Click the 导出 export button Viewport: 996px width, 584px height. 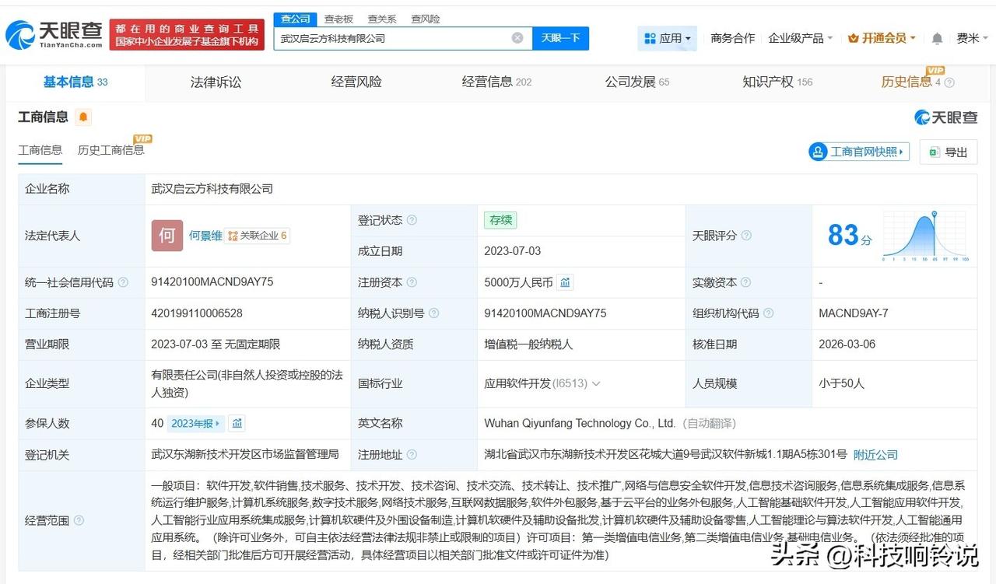coord(949,152)
